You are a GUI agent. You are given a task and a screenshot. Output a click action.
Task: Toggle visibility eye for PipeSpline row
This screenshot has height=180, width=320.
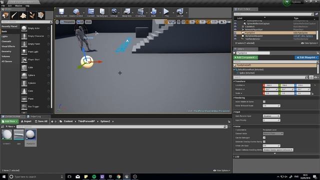pos(235,32)
